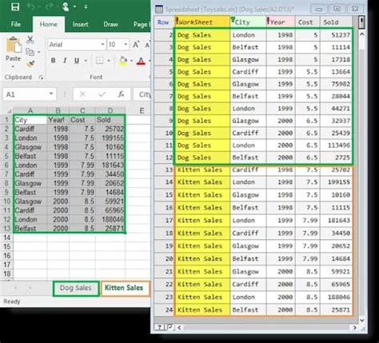The width and height of the screenshot is (379, 343).
Task: Click the Spreadsheet window table icon in title
Action: (x=159, y=10)
